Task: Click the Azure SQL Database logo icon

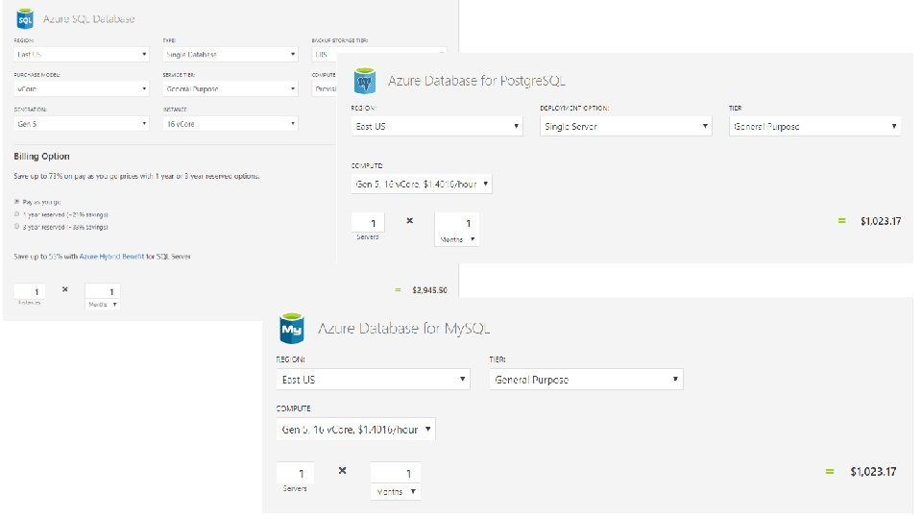Action: [25, 19]
